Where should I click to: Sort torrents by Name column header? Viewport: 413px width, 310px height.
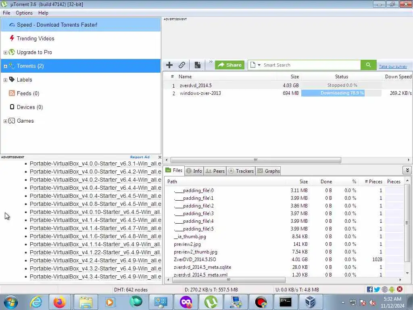(x=185, y=77)
